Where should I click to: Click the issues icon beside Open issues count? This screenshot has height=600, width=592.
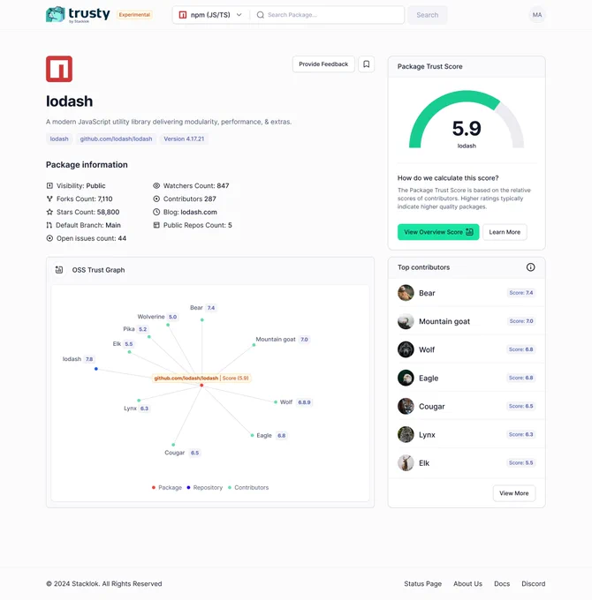(49, 238)
